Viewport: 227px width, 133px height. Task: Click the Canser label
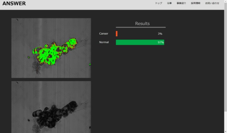tap(104, 34)
